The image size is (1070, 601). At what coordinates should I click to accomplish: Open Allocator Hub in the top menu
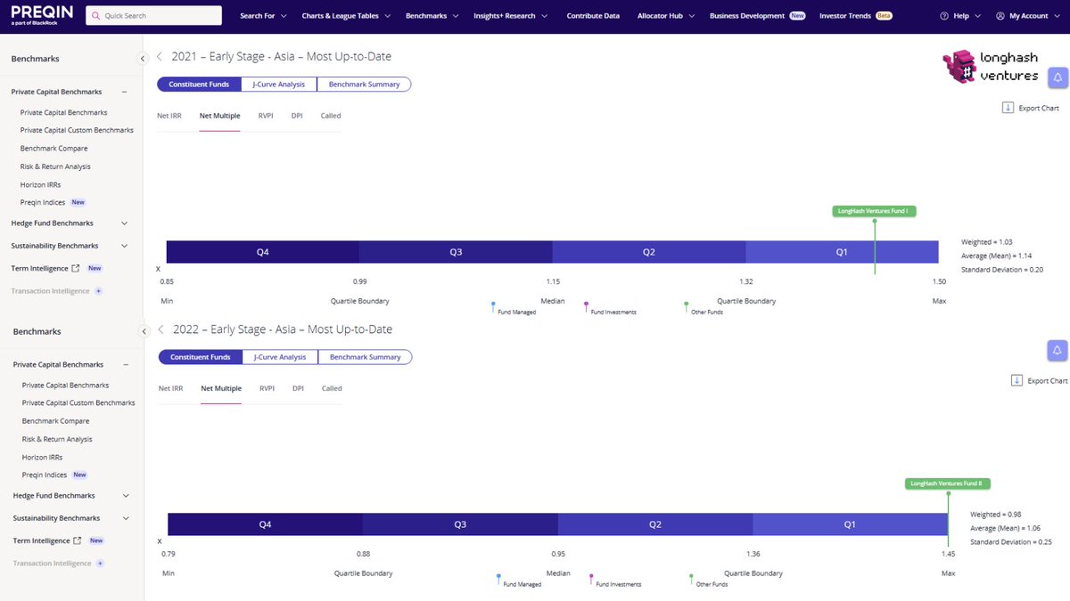[x=665, y=16]
